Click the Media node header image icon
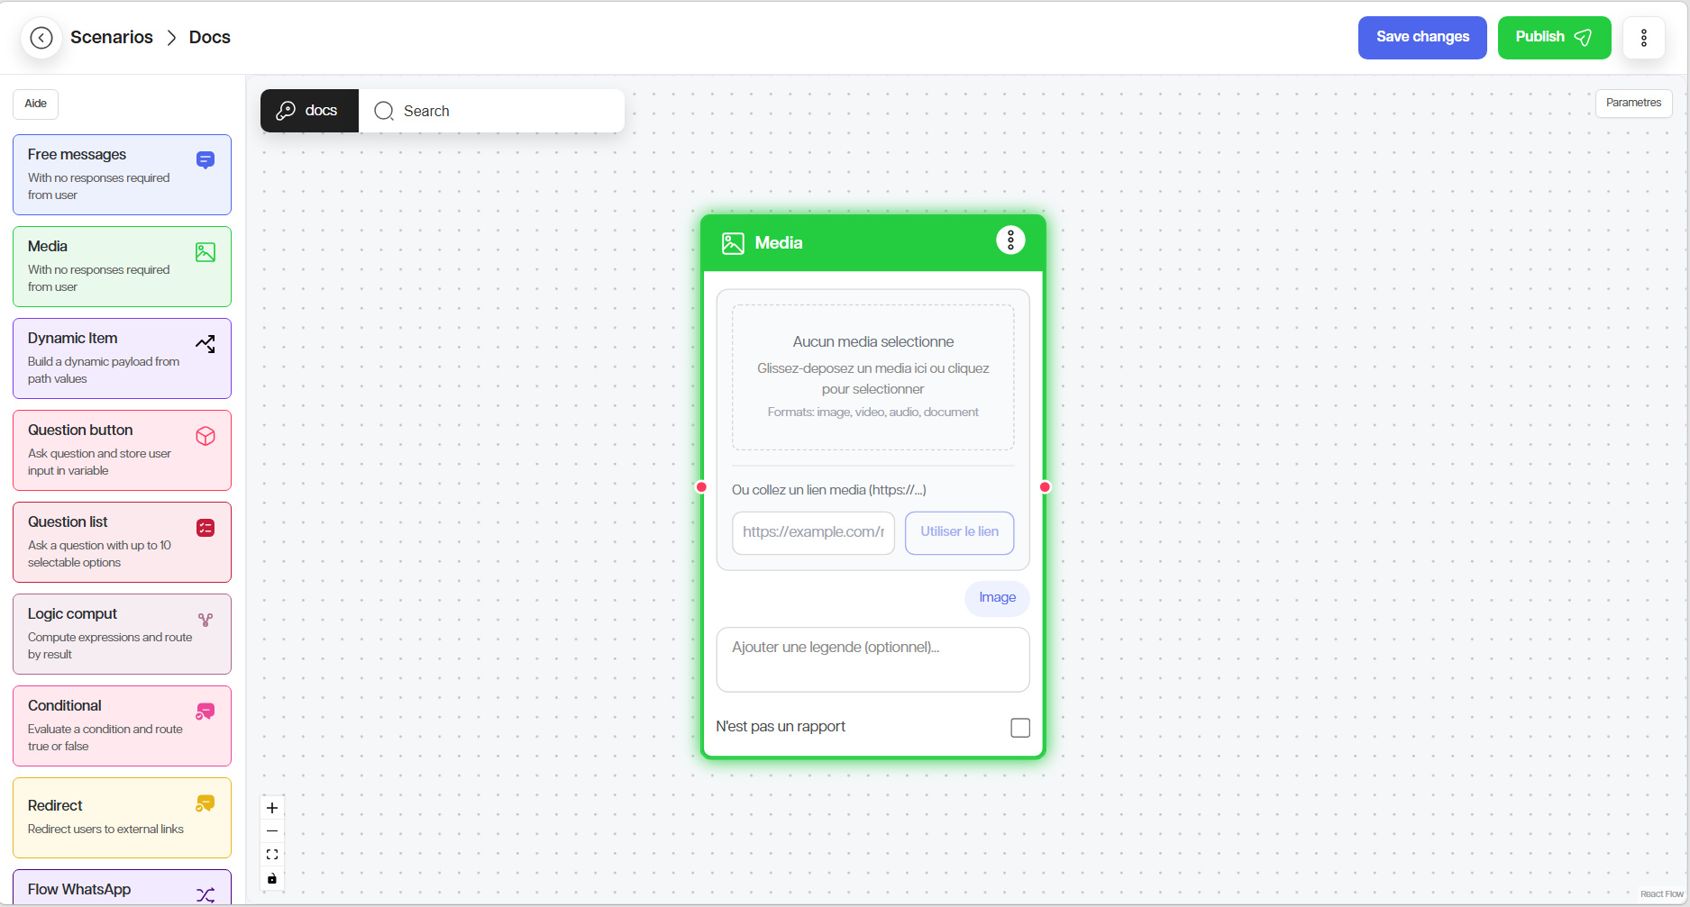The image size is (1690, 907). click(733, 244)
